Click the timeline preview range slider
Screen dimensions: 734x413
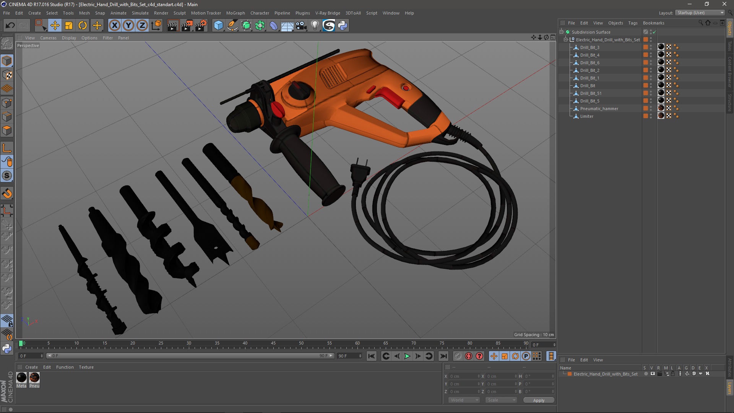(x=190, y=356)
